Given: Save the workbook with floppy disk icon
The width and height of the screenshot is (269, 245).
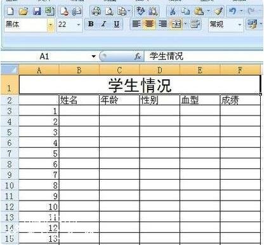Looking at the screenshot, I should [37, 11].
